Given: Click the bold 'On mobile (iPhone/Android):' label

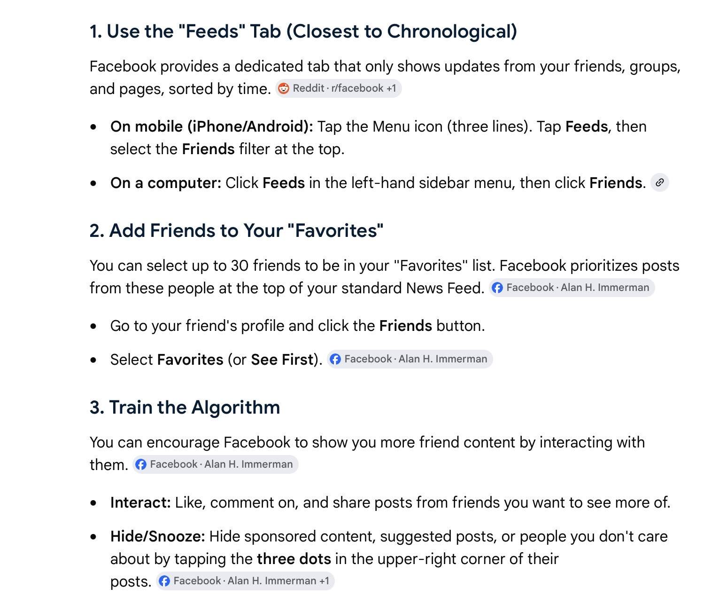Looking at the screenshot, I should (212, 126).
